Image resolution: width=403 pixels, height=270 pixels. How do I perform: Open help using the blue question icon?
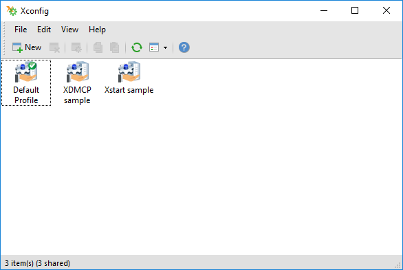click(x=184, y=47)
